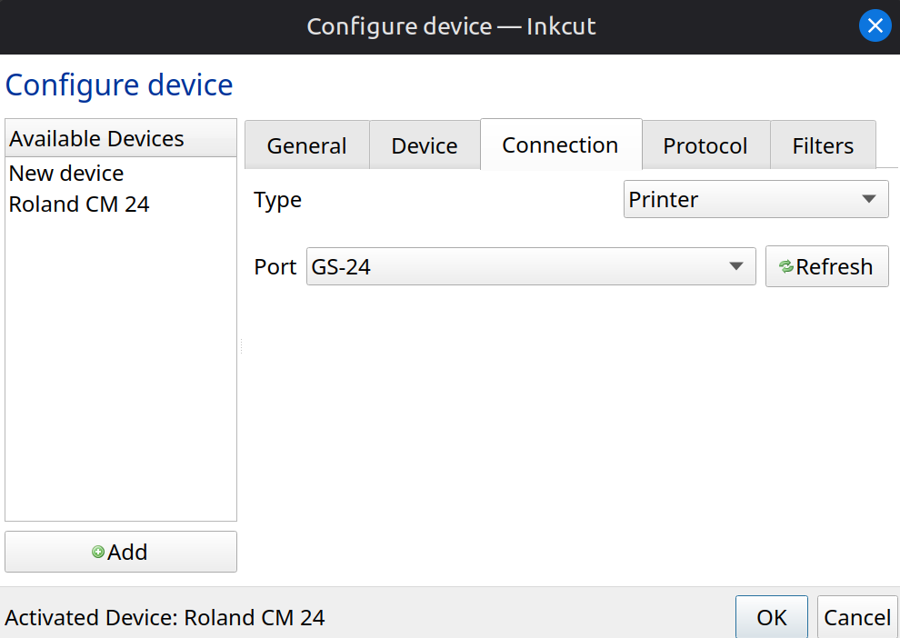Close the Configure device dialog window
The image size is (900, 638).
click(875, 26)
